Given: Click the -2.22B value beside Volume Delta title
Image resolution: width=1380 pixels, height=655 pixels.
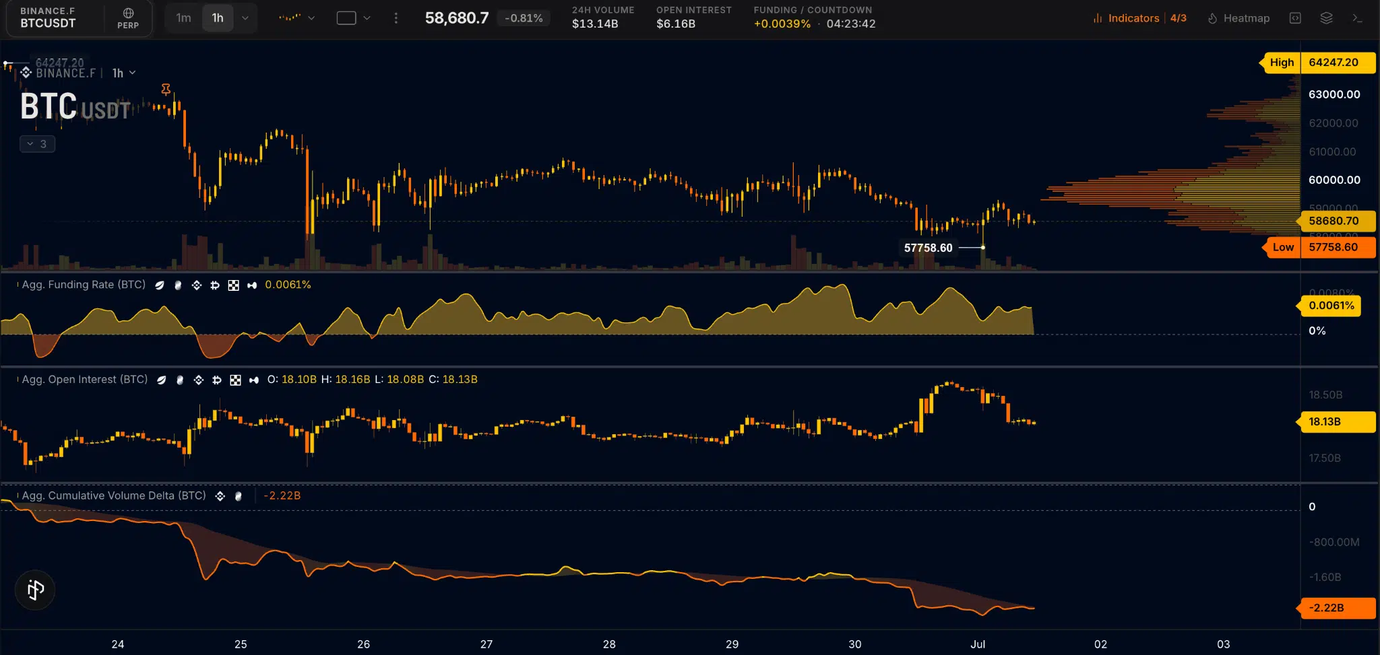Looking at the screenshot, I should 282,495.
